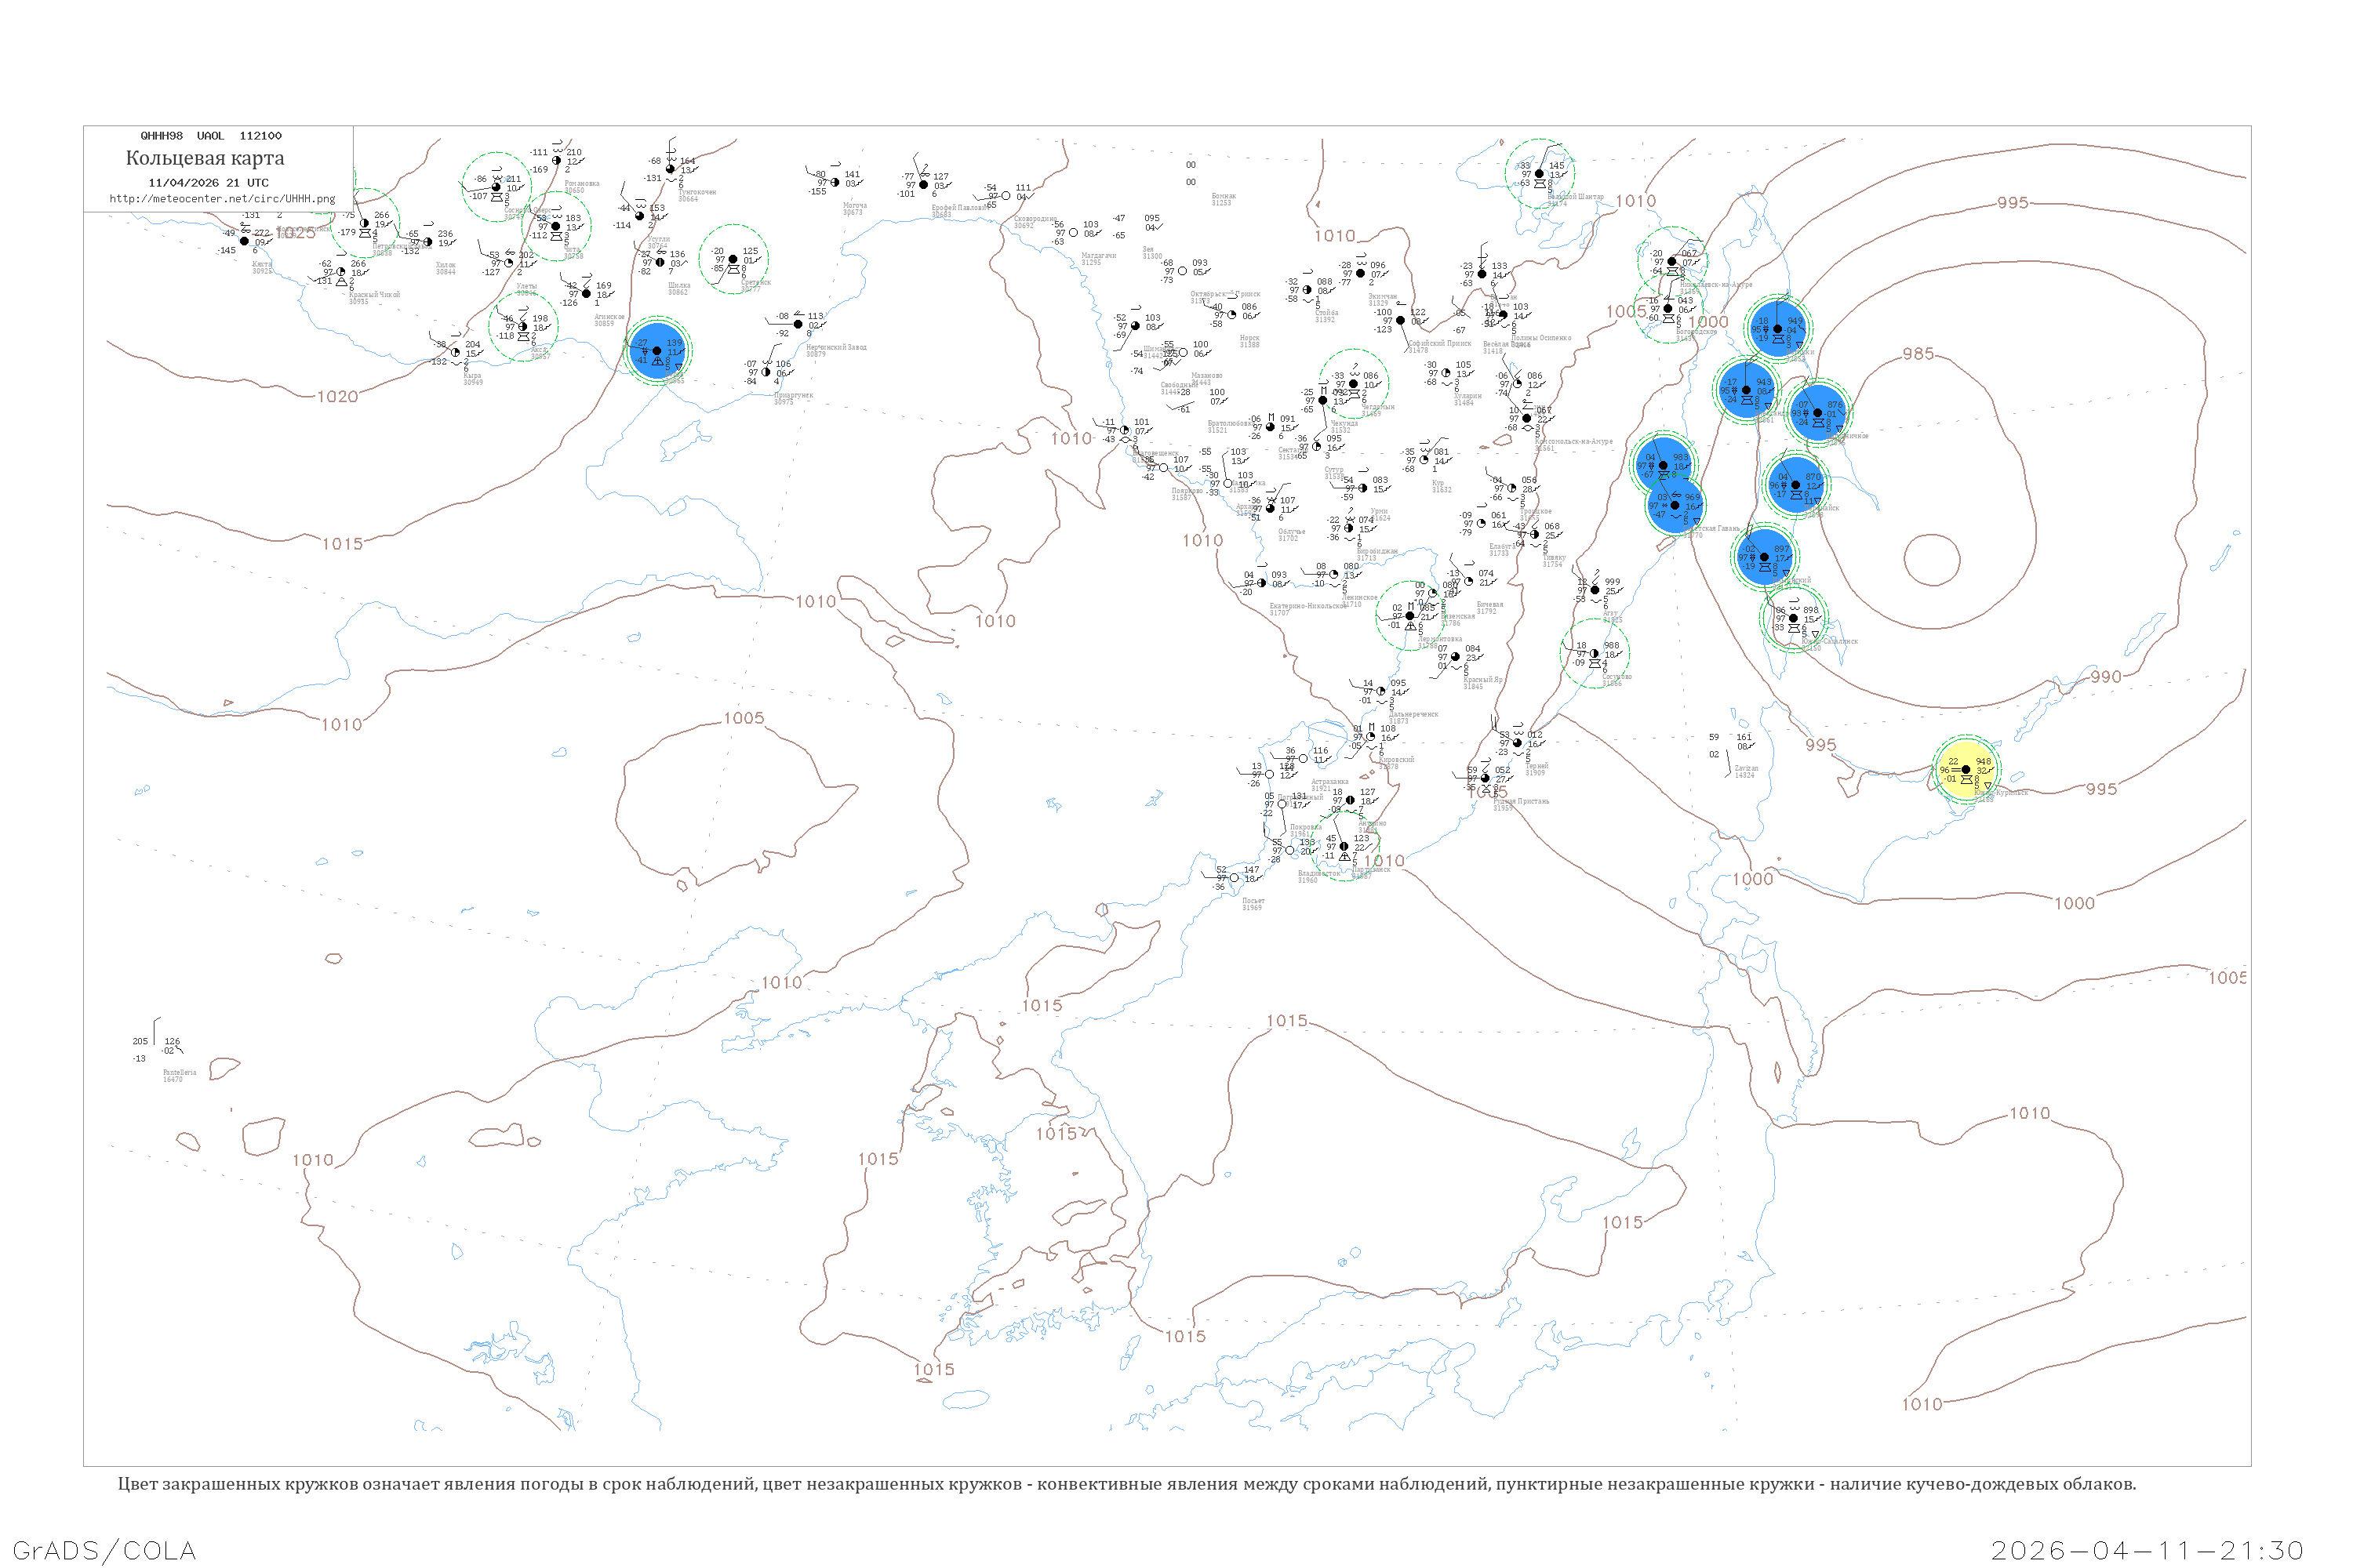Click the Сретенск station dashed circle
The width and height of the screenshot is (2353, 1568).
click(733, 260)
